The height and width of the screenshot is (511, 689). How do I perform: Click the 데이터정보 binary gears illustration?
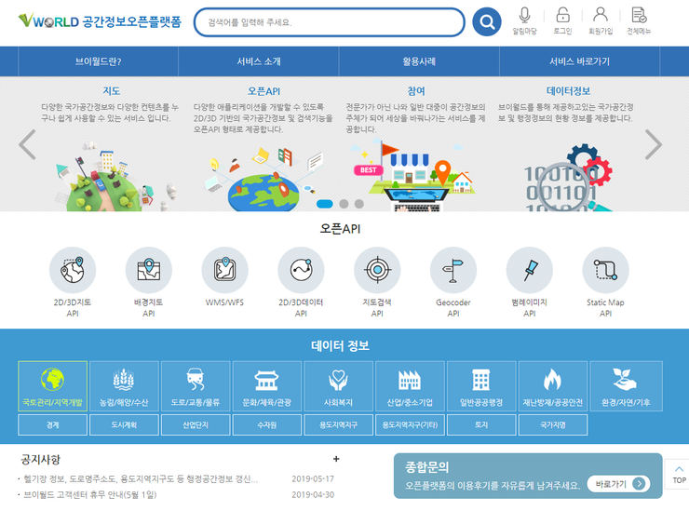click(569, 178)
